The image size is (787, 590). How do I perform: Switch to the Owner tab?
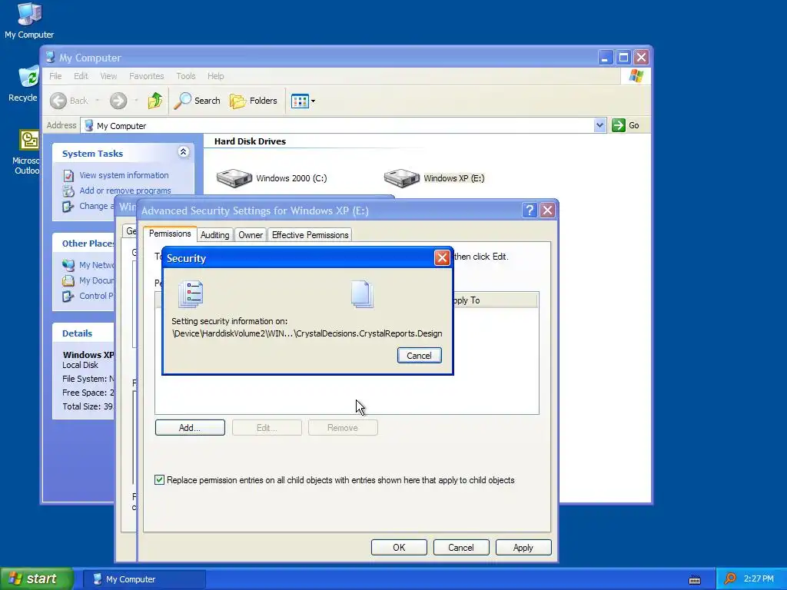tap(251, 235)
